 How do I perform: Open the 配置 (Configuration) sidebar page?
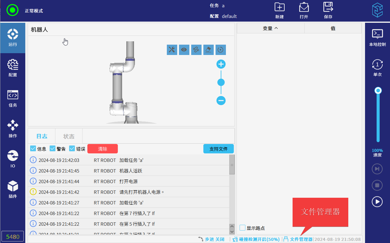pyautogui.click(x=13, y=68)
